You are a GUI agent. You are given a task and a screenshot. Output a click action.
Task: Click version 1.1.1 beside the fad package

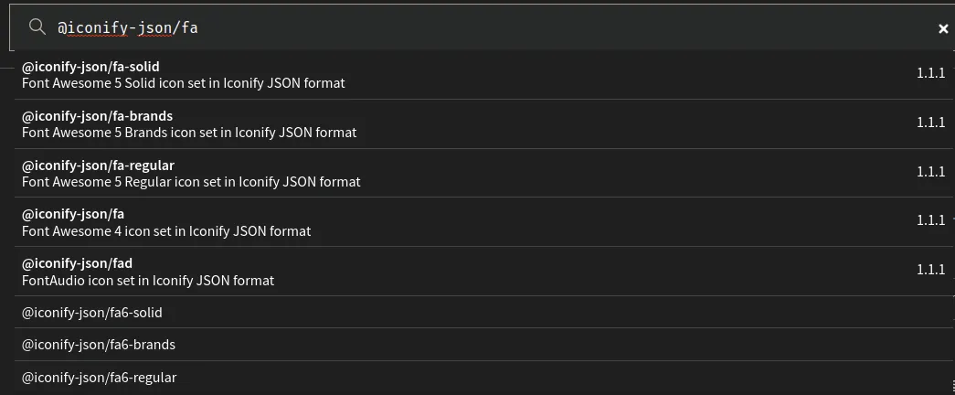pos(930,270)
